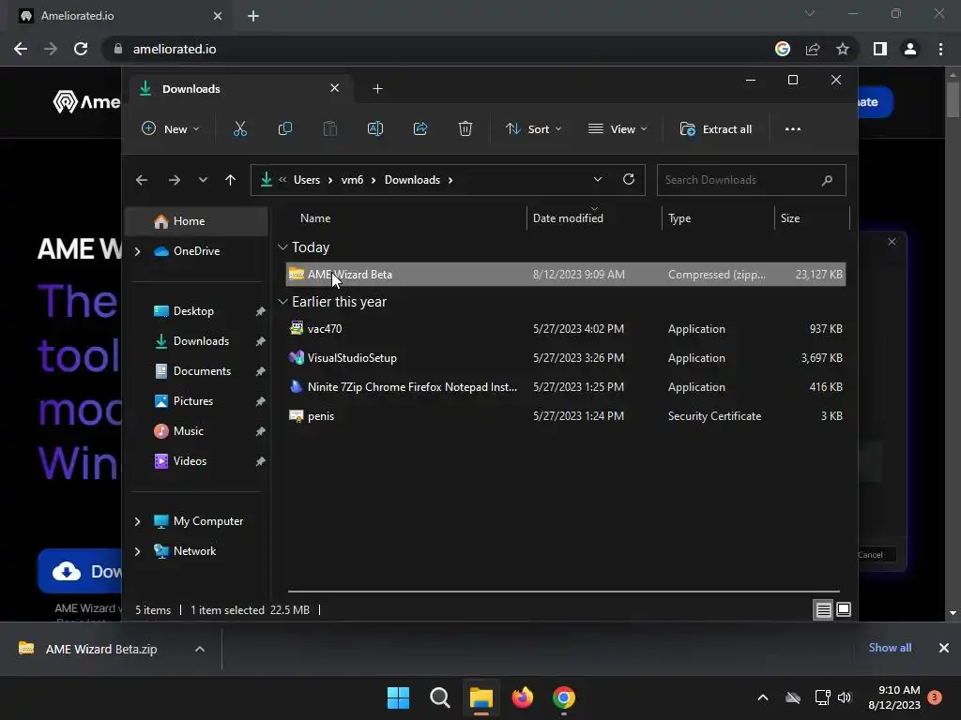
Task: Close the Chrome downloads bar
Action: click(x=944, y=648)
